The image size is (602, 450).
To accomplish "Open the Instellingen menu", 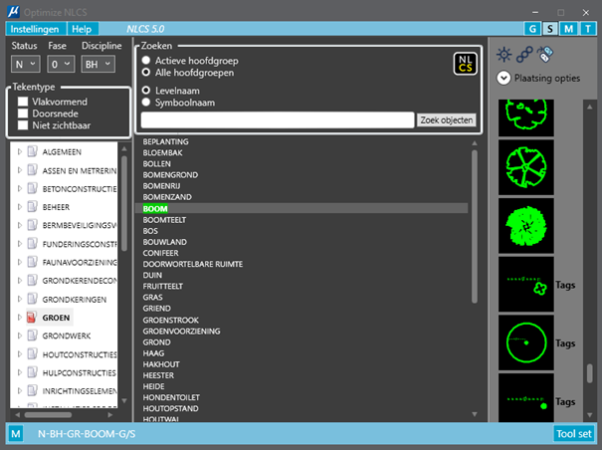I will point(35,29).
